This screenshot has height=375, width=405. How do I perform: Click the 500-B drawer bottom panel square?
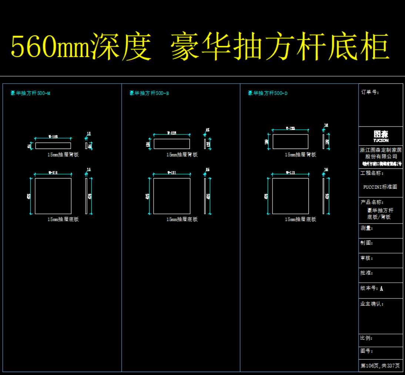point(172,196)
